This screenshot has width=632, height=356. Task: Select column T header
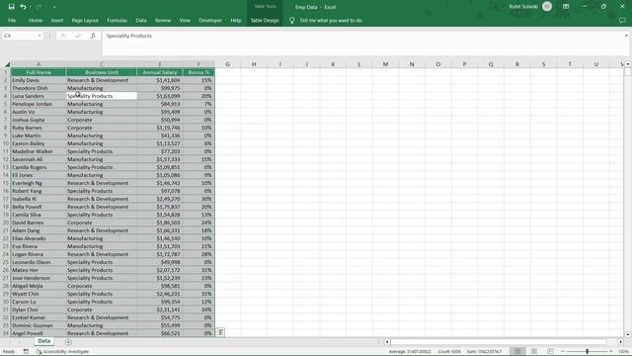click(x=570, y=64)
